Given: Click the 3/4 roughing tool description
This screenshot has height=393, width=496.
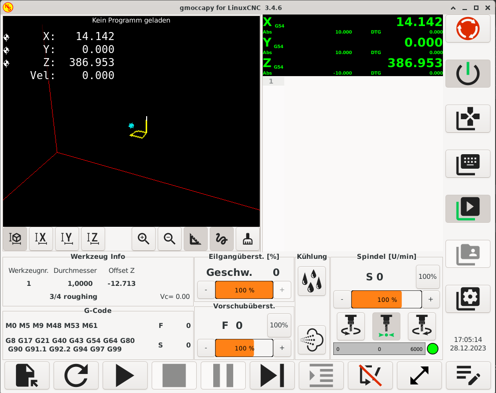Looking at the screenshot, I should click(x=74, y=296).
